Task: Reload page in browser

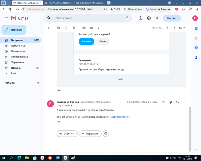Action: 18,9
